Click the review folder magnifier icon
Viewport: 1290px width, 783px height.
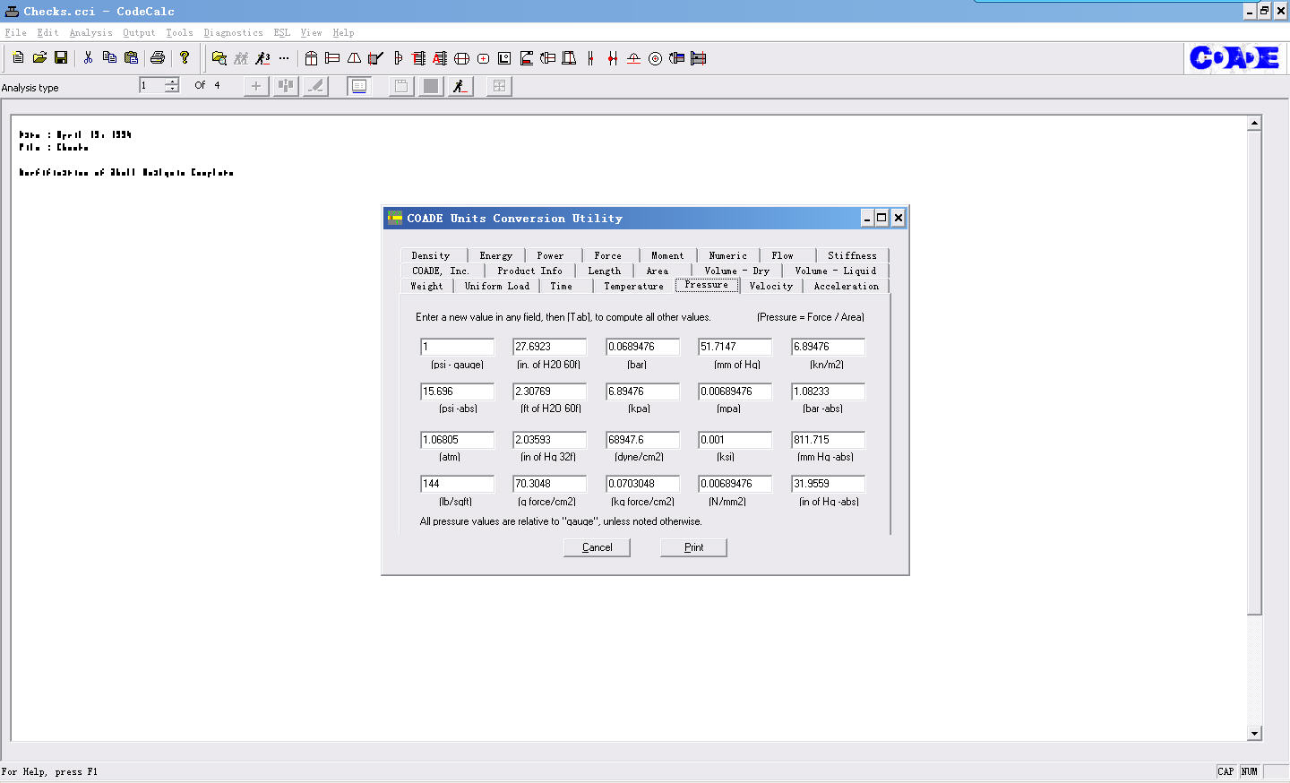pyautogui.click(x=219, y=58)
